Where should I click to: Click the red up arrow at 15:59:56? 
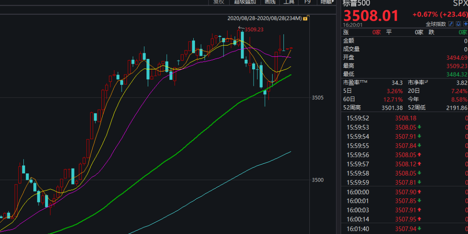(x=419, y=155)
